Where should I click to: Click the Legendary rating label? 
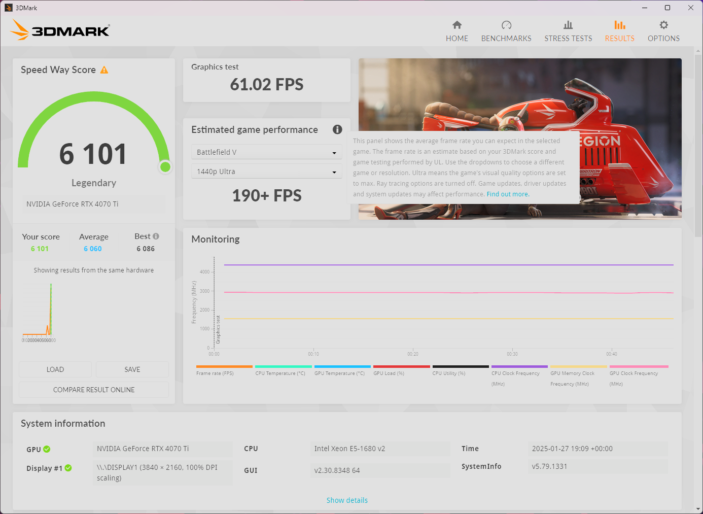(x=94, y=183)
